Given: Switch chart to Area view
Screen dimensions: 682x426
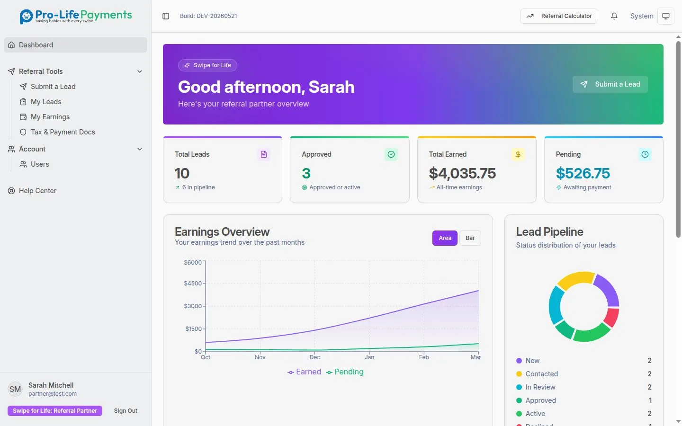Looking at the screenshot, I should 445,238.
